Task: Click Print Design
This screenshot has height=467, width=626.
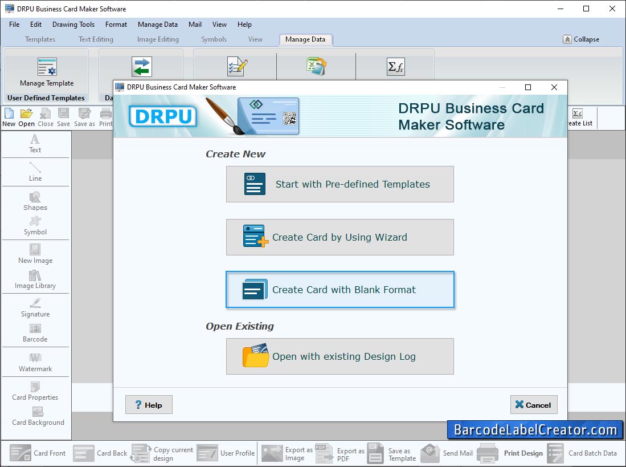Action: [x=510, y=453]
